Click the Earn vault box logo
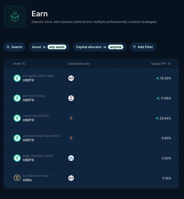This screenshot has width=184, height=199. [x=15, y=16]
